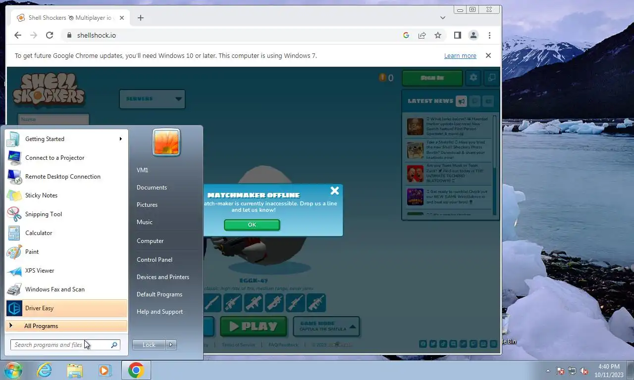Click the Sign In button
Image resolution: width=634 pixels, height=380 pixels.
(432, 78)
